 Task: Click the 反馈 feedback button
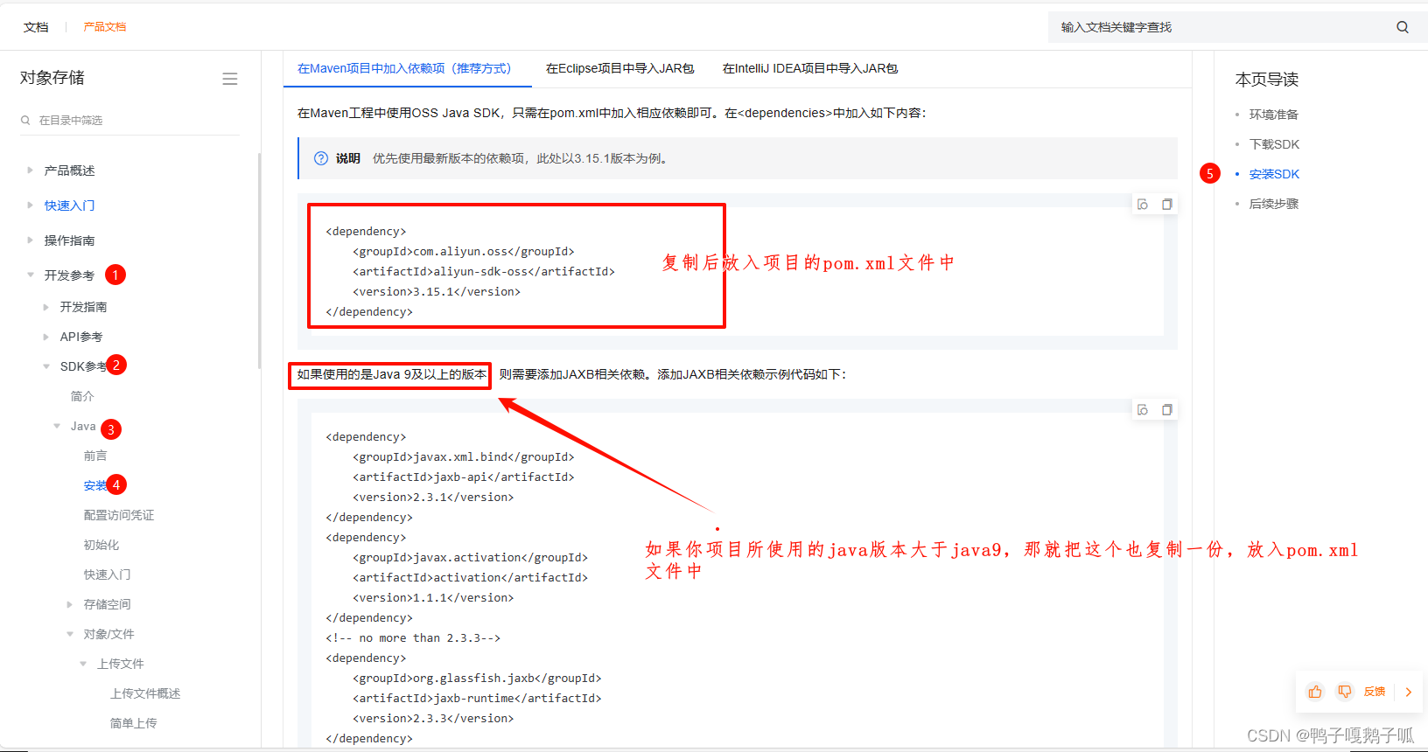coord(1375,692)
